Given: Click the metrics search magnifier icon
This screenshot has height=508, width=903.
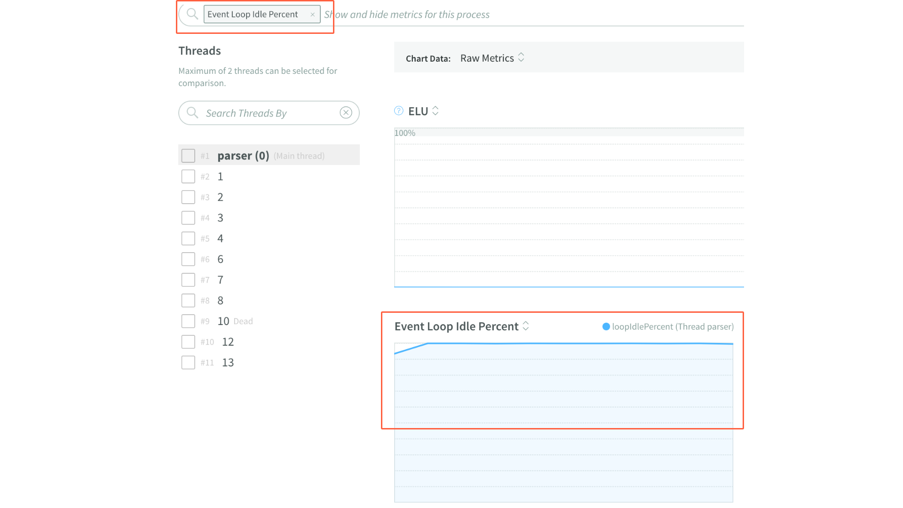Looking at the screenshot, I should click(192, 14).
